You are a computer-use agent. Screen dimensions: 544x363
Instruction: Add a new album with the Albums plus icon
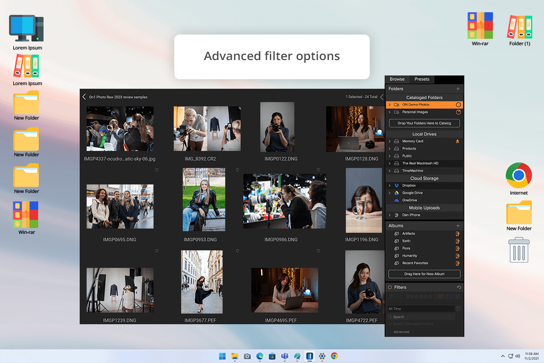(x=458, y=225)
